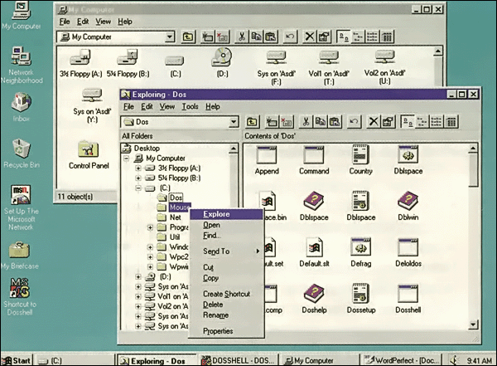Click the file list vertical scrollbar down arrow

coord(474,325)
